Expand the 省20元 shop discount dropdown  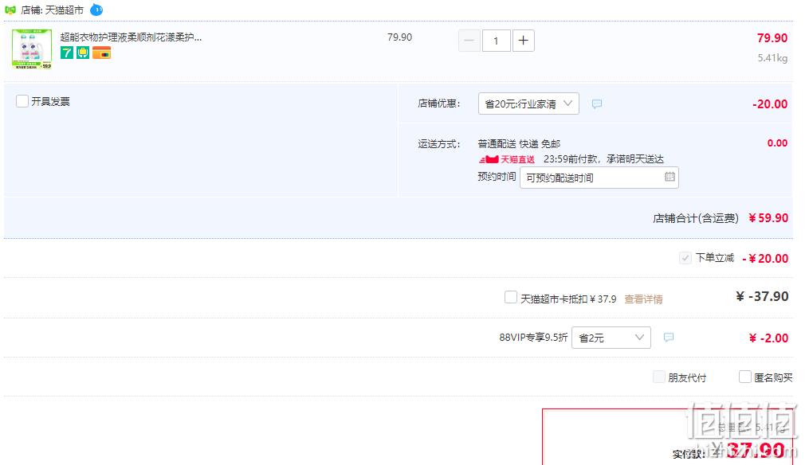click(x=528, y=104)
